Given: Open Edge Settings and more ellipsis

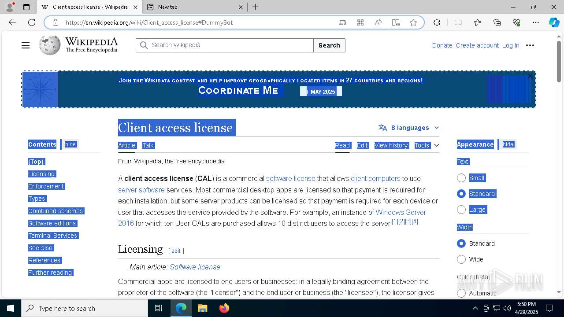Looking at the screenshot, I should click(536, 22).
